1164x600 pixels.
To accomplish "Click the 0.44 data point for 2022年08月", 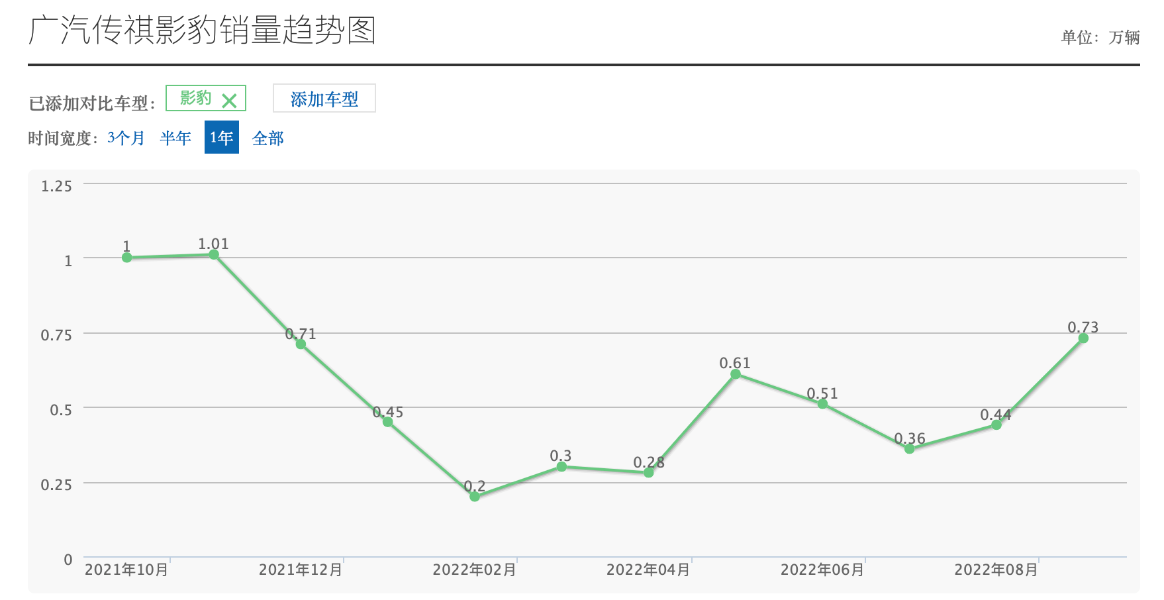I will 996,425.
